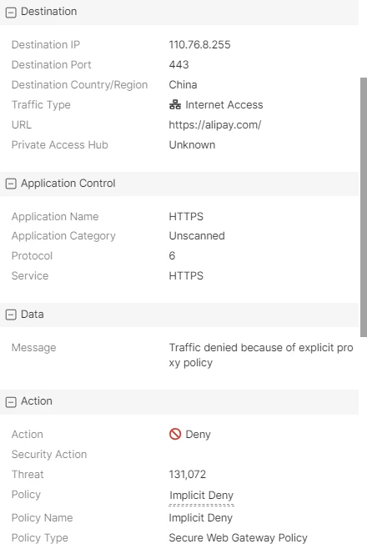
Task: Click the Protocol value 6
Action: (172, 255)
